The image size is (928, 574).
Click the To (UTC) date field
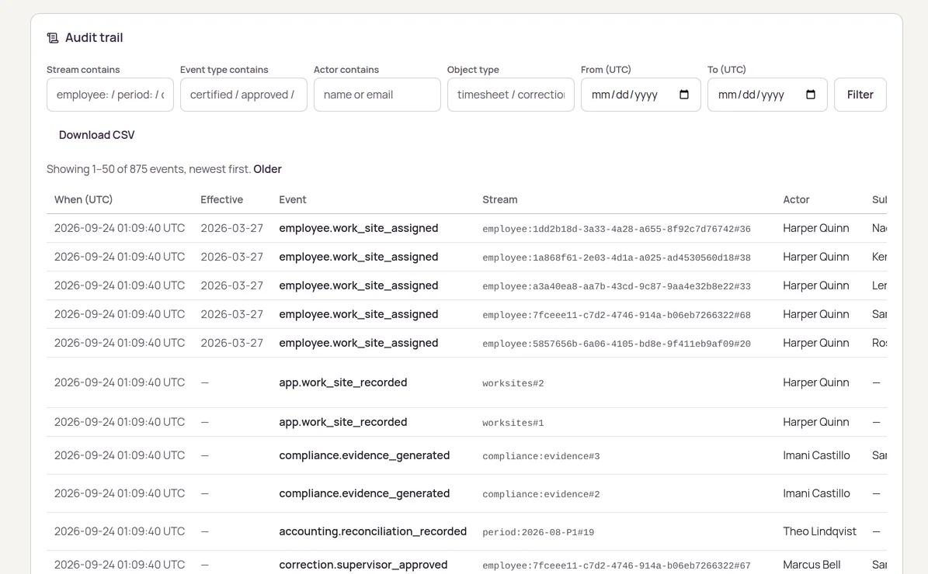767,95
